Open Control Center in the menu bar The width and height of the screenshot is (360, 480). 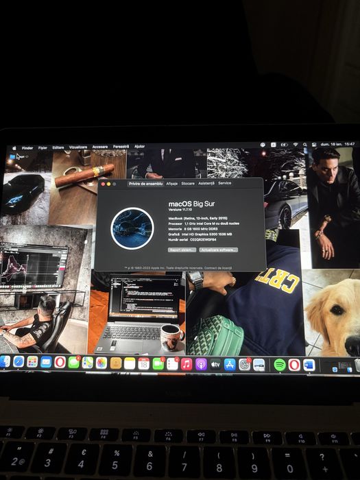point(314,145)
